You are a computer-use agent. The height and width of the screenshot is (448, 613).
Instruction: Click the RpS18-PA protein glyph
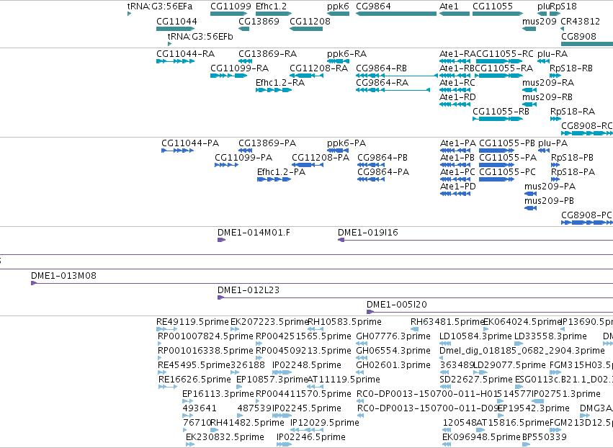click(x=555, y=179)
